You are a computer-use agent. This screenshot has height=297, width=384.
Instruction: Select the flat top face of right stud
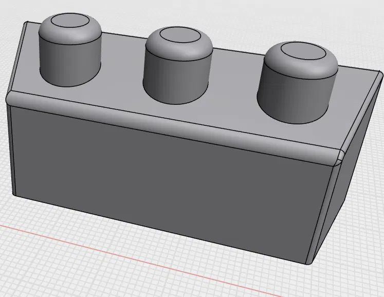pos(303,51)
